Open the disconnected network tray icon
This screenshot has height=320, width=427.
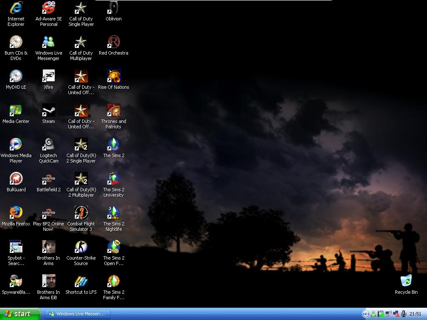396,314
